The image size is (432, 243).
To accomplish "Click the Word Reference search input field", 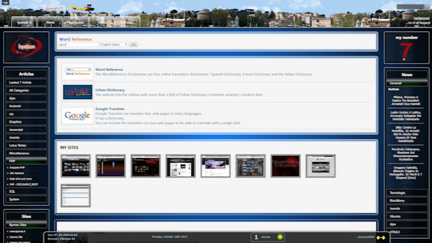I will (78, 45).
